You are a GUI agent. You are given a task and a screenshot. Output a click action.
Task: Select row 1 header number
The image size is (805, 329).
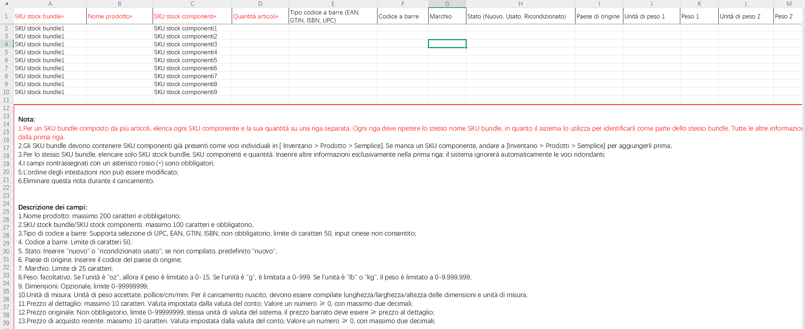(6, 16)
